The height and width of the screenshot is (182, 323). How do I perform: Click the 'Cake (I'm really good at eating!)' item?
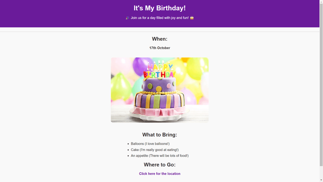click(155, 150)
